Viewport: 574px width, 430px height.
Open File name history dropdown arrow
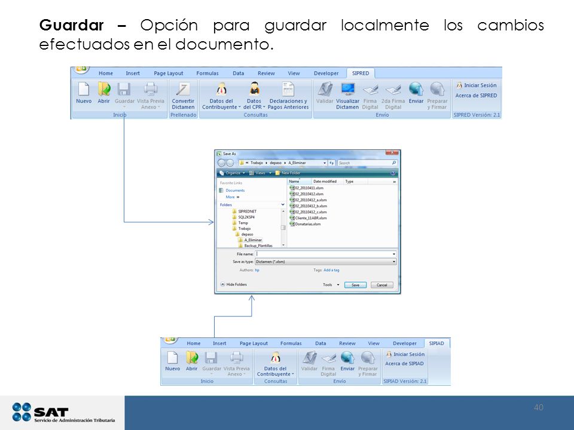(x=394, y=254)
